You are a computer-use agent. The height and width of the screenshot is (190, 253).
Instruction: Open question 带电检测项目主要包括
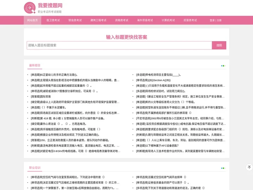pyautogui.click(x=158, y=75)
